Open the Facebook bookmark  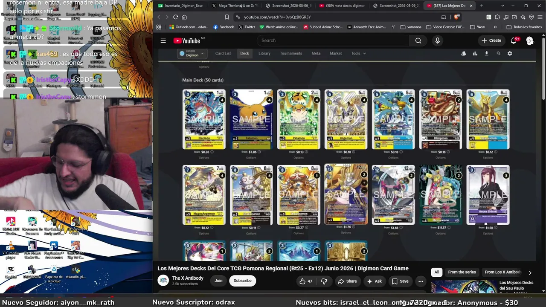click(x=224, y=27)
